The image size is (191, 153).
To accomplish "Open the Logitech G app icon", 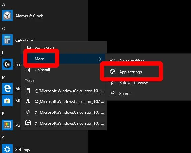I will tap(7, 64).
